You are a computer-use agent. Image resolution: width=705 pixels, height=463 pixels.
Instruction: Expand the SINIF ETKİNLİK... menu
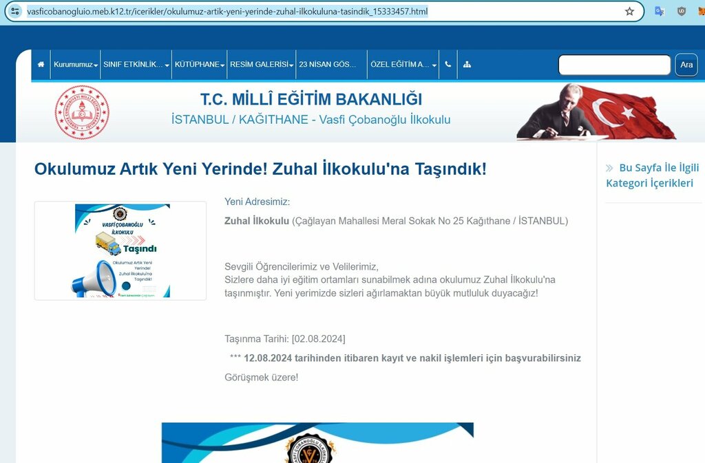point(136,64)
